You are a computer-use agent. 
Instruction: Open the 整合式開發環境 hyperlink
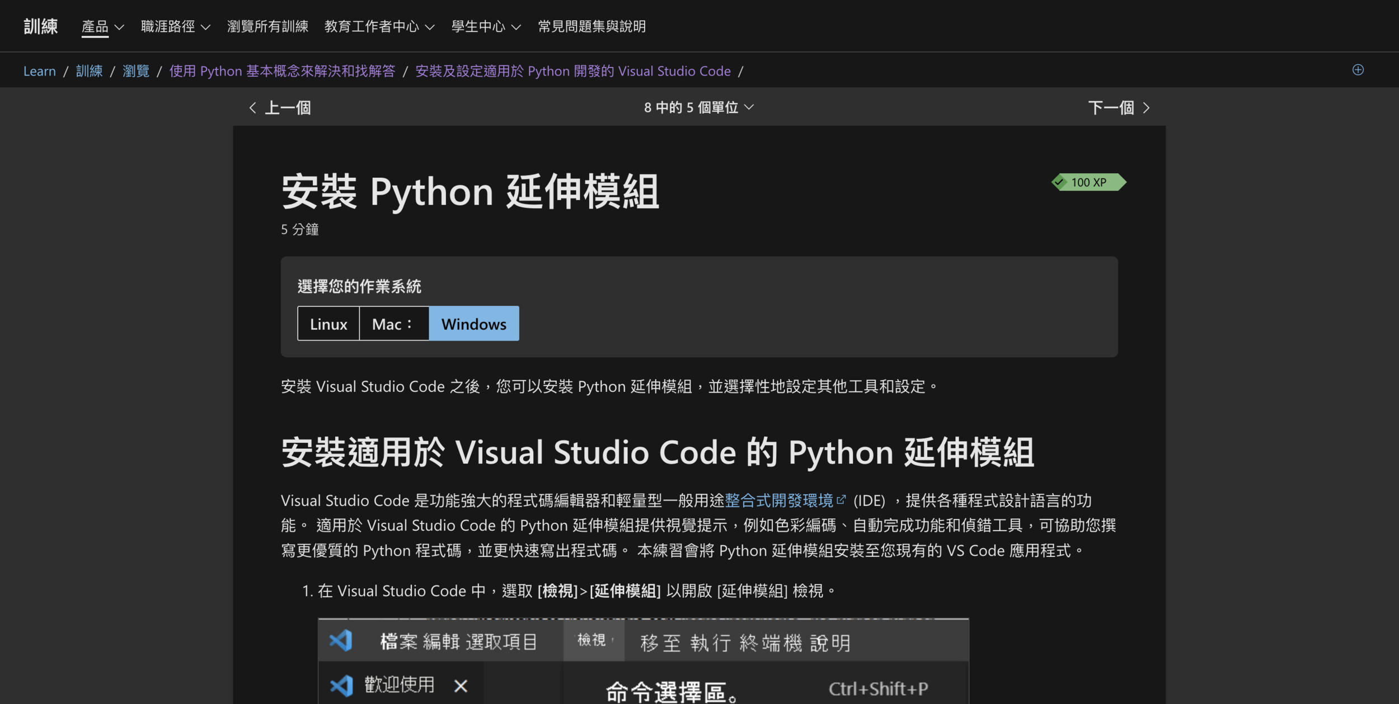(778, 500)
